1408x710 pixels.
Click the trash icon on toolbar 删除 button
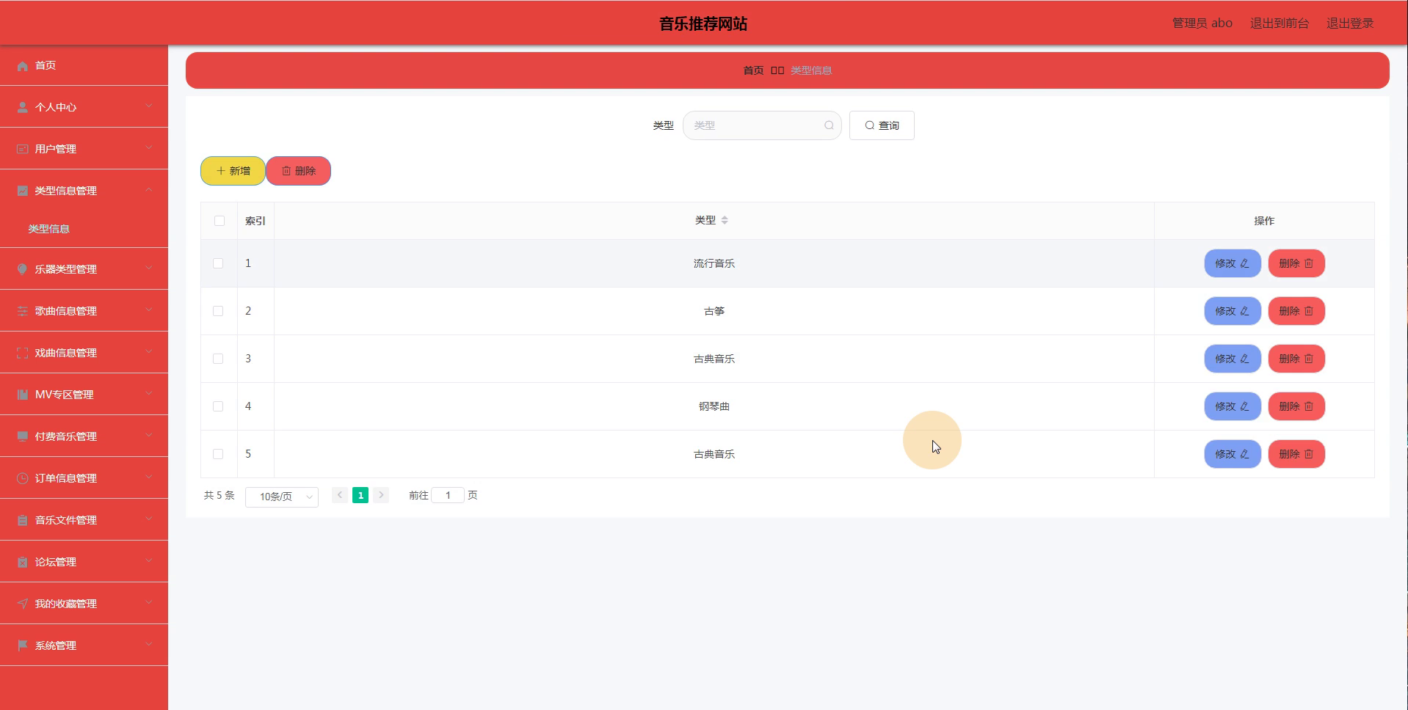[x=286, y=171]
